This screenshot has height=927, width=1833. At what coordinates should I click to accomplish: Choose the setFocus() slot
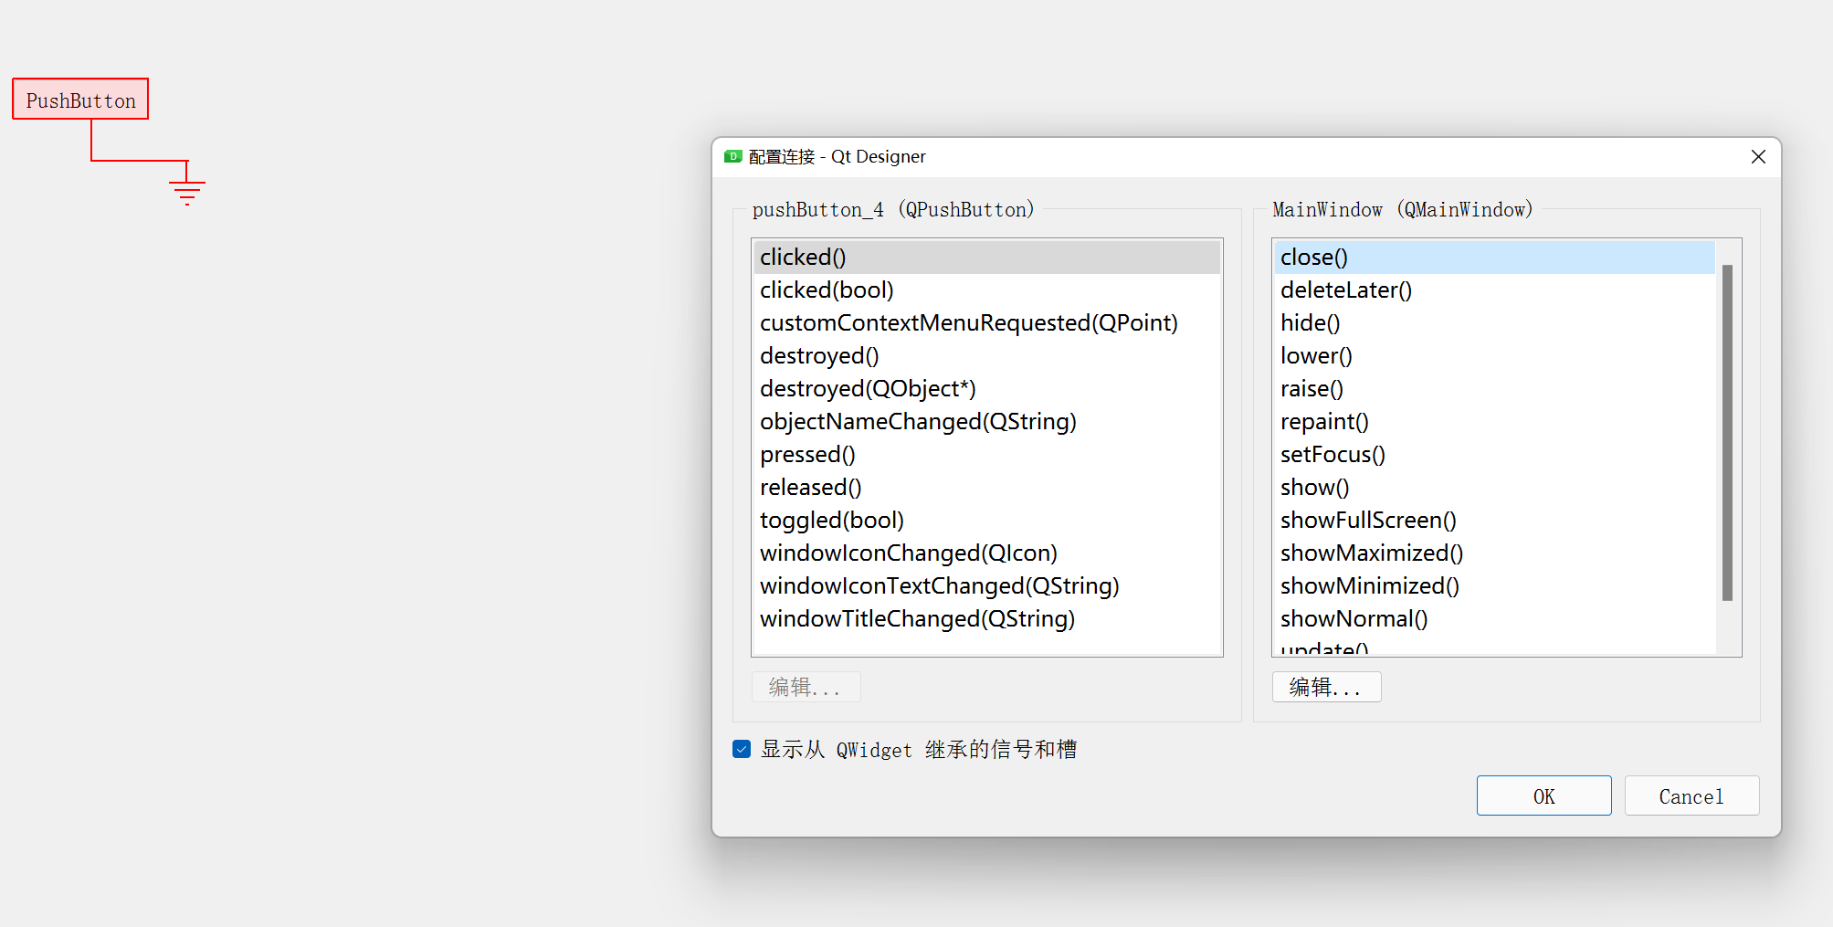[x=1332, y=454]
